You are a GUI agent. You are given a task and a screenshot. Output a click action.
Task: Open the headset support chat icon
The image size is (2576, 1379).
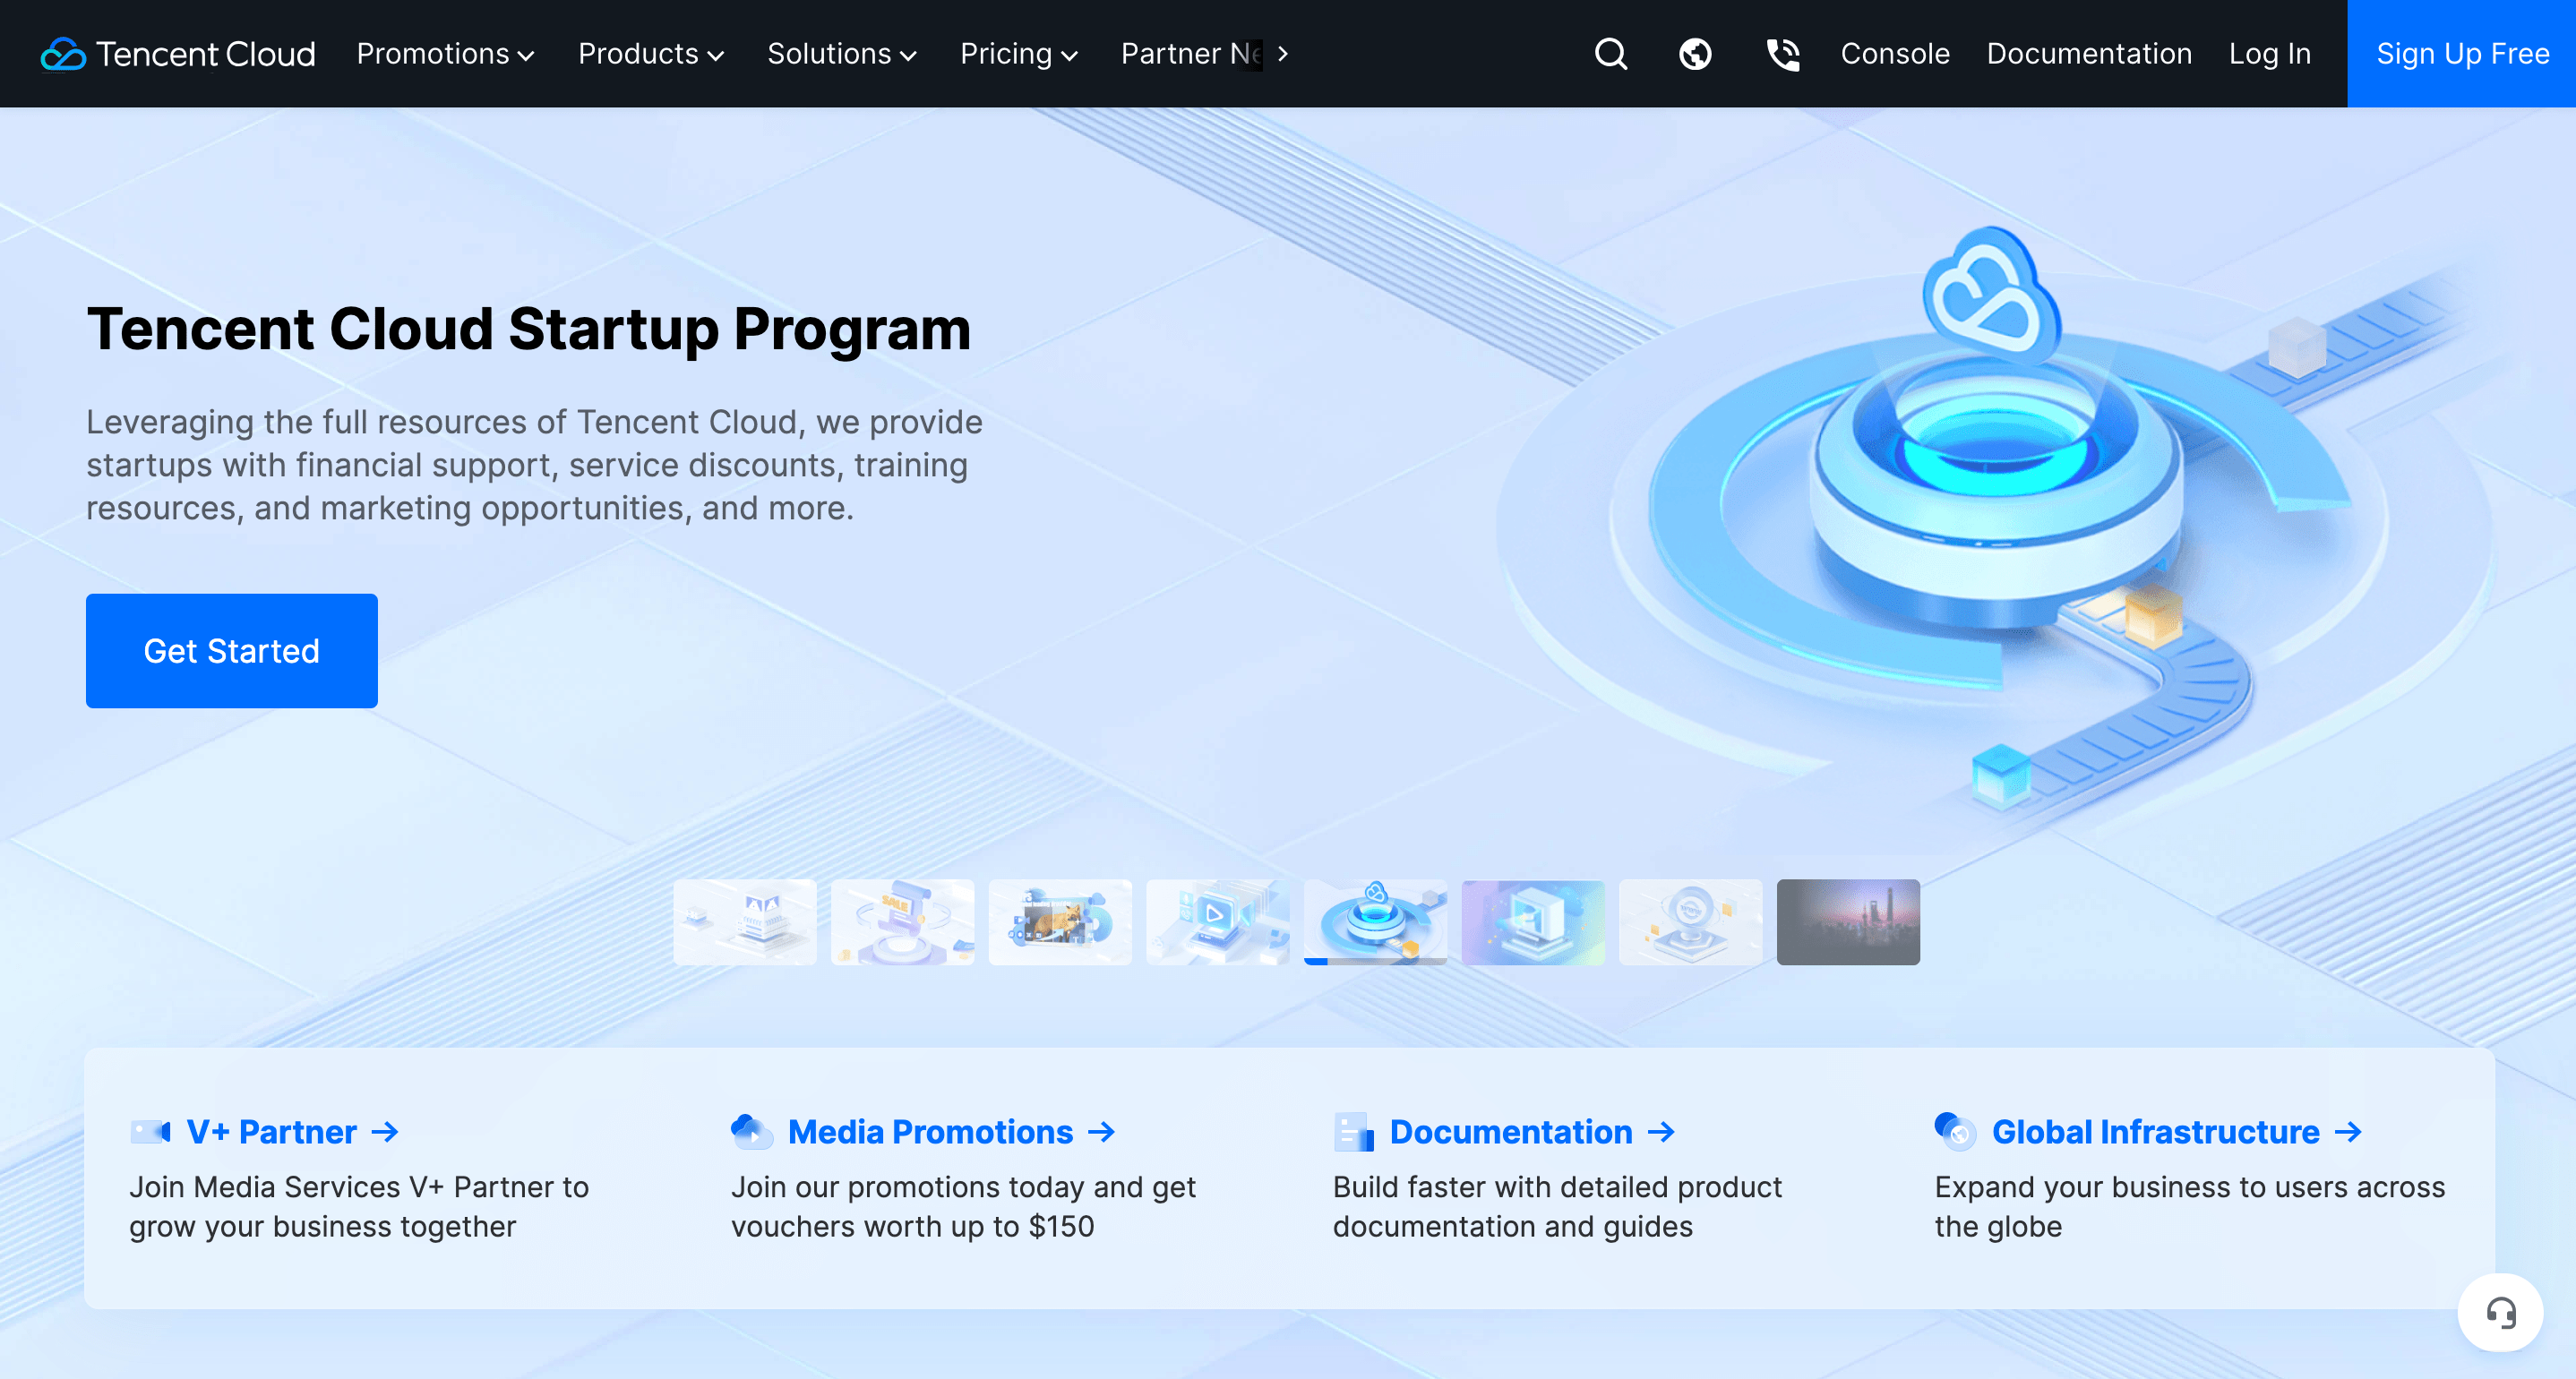[x=2500, y=1313]
